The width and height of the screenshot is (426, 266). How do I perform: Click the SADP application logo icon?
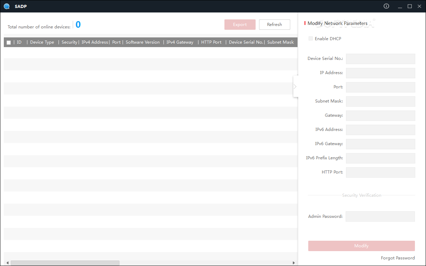point(7,6)
